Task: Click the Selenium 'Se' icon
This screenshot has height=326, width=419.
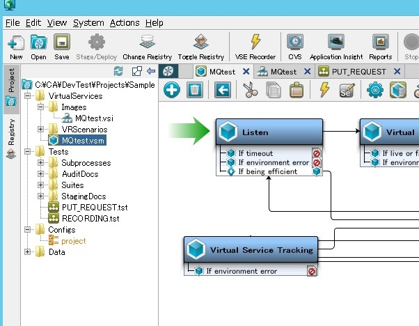Action: pyautogui.click(x=346, y=89)
